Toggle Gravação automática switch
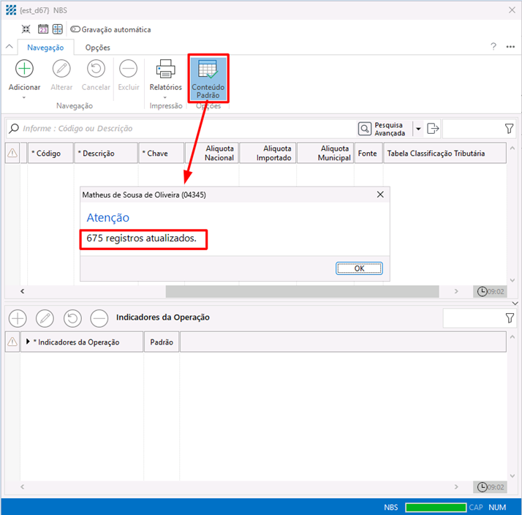Image resolution: width=522 pixels, height=515 pixels. (x=75, y=30)
